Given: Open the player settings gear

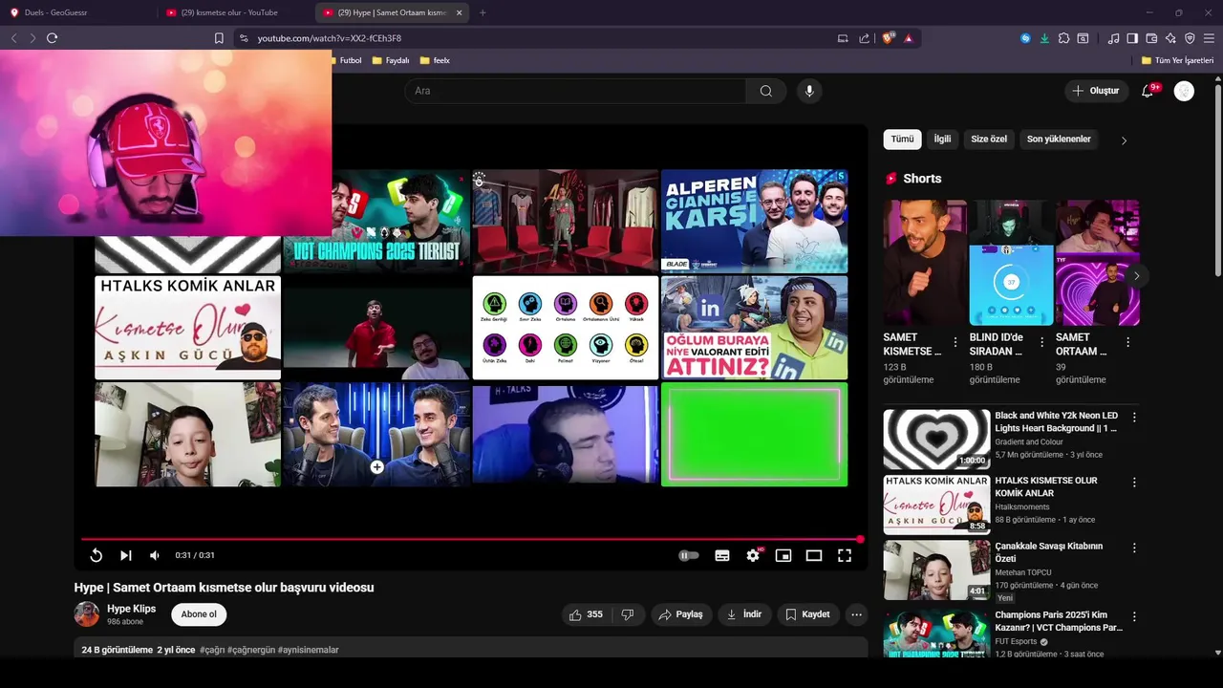Looking at the screenshot, I should 753,555.
